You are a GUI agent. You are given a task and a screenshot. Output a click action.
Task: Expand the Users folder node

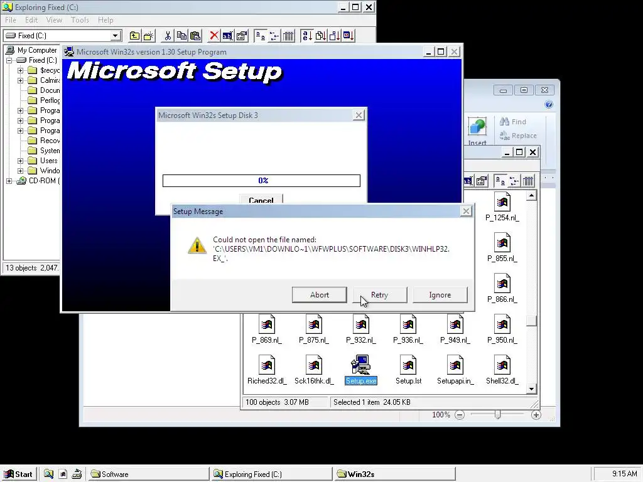click(20, 161)
